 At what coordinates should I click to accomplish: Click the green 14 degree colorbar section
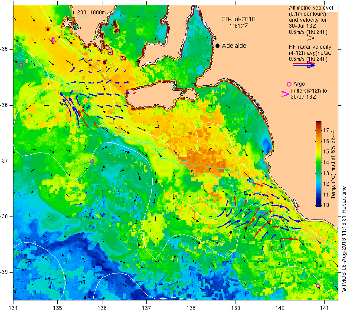[x=318, y=163]
